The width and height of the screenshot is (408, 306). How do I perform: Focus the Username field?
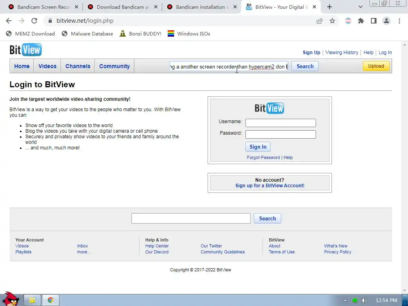[280, 123]
